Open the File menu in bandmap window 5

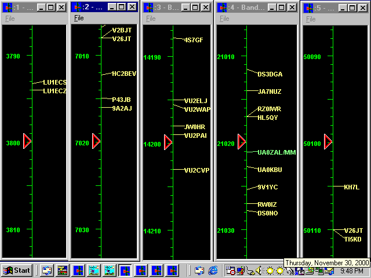pos(311,19)
